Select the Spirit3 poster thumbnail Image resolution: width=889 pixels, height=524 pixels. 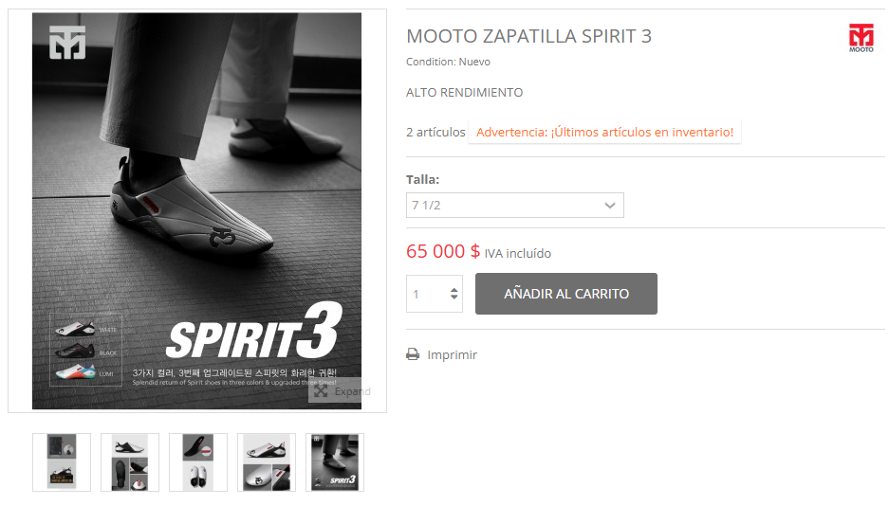coord(335,462)
